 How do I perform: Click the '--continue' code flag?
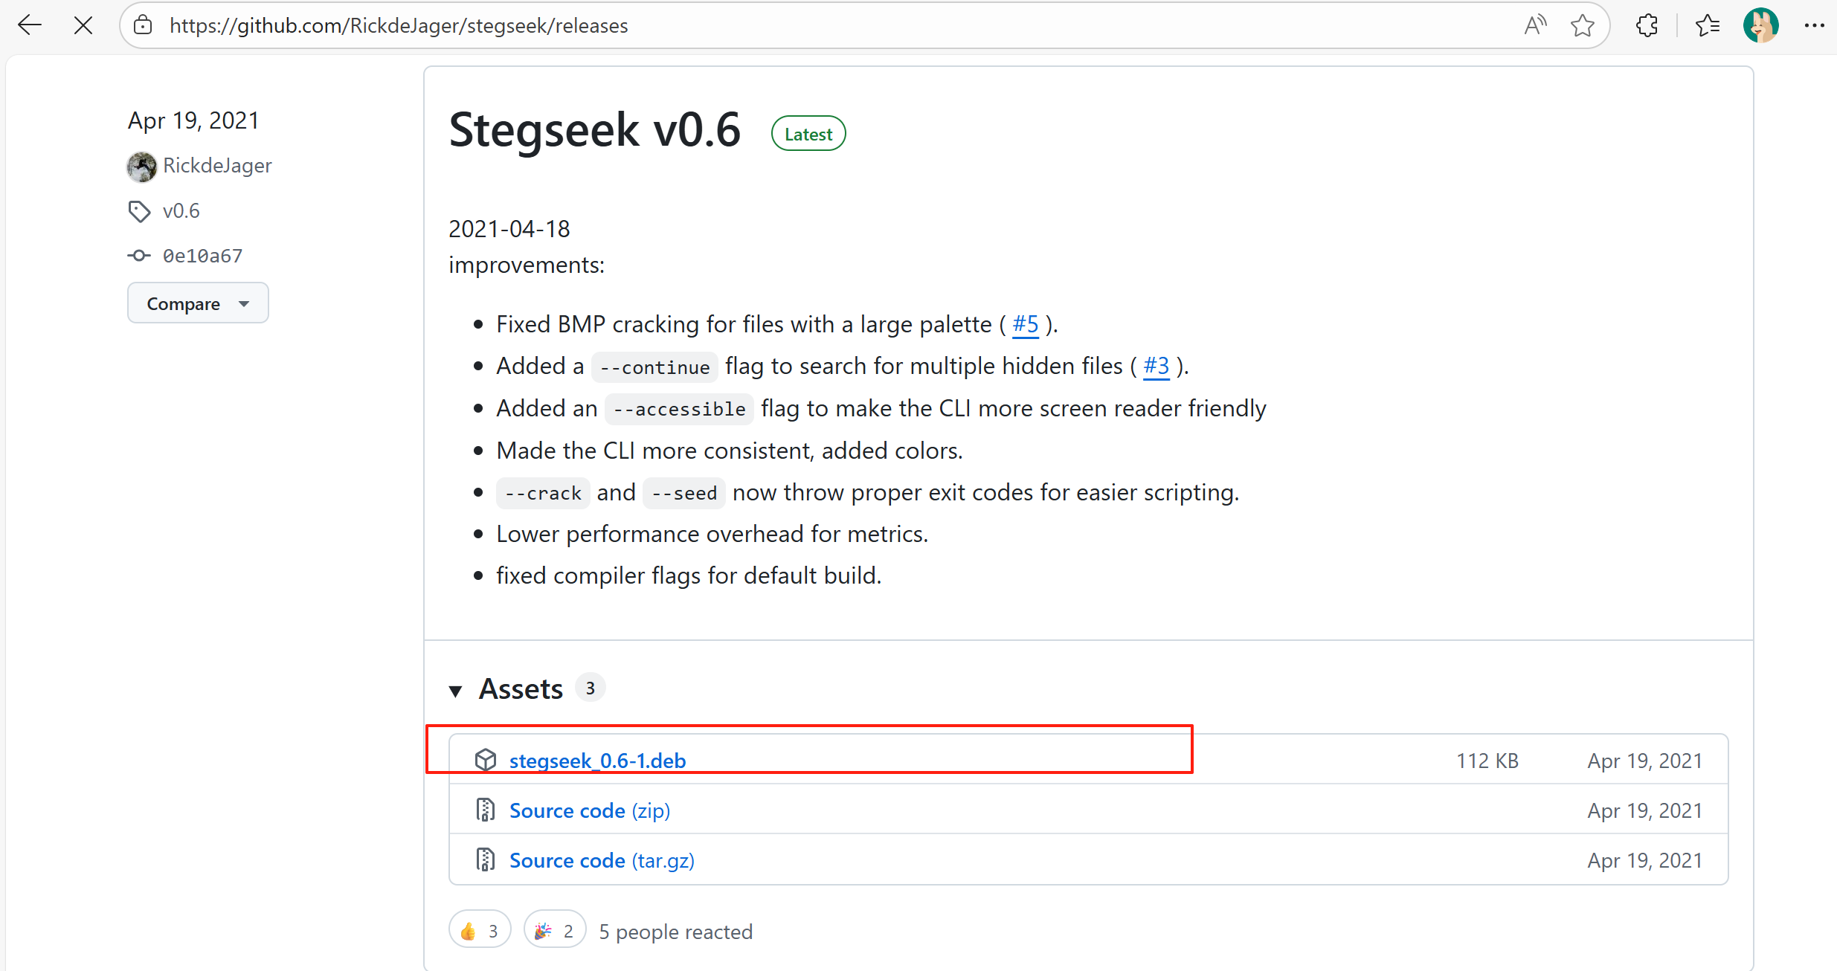(654, 367)
